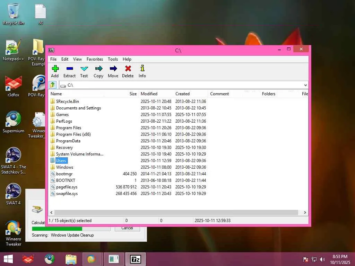The height and width of the screenshot is (266, 355).
Task: Select the desktop file named 68
Action: point(41,14)
